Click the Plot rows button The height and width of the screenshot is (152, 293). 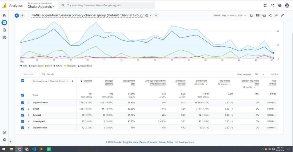pyautogui.click(x=29, y=74)
